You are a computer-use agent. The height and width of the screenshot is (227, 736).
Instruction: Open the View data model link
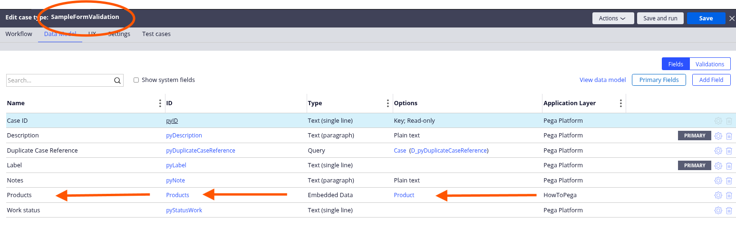[x=602, y=80]
